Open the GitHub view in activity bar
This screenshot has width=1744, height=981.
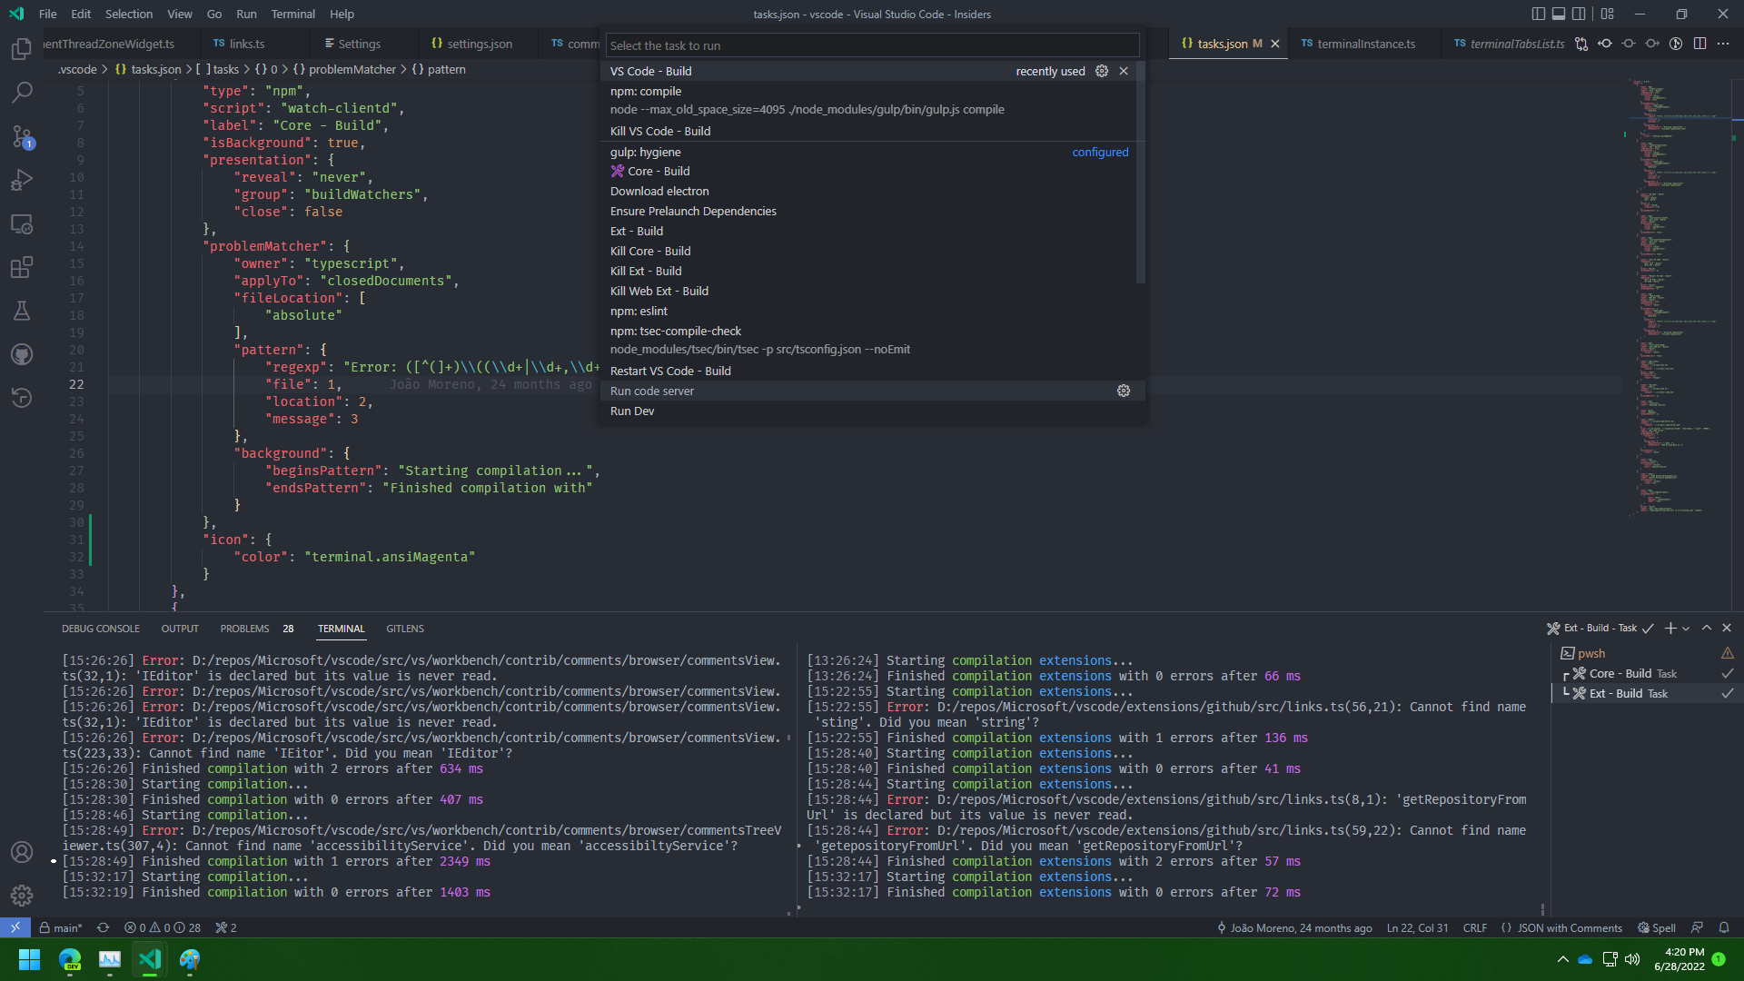click(22, 354)
